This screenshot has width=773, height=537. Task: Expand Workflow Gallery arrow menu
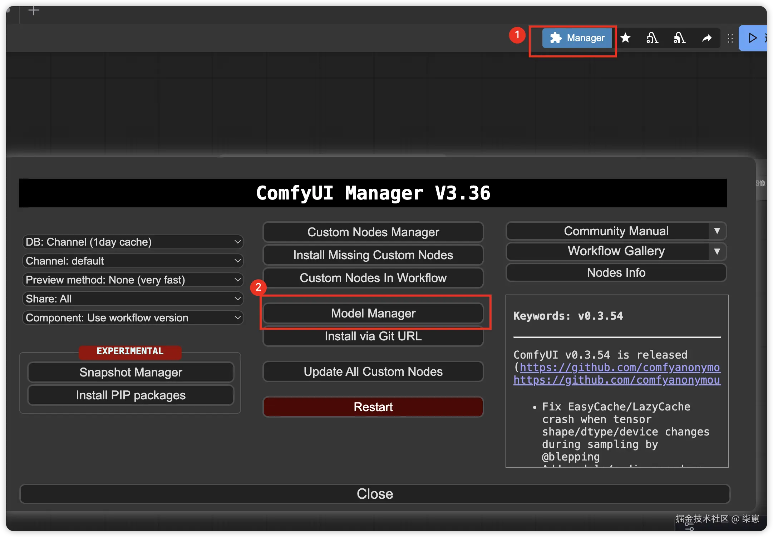point(717,251)
